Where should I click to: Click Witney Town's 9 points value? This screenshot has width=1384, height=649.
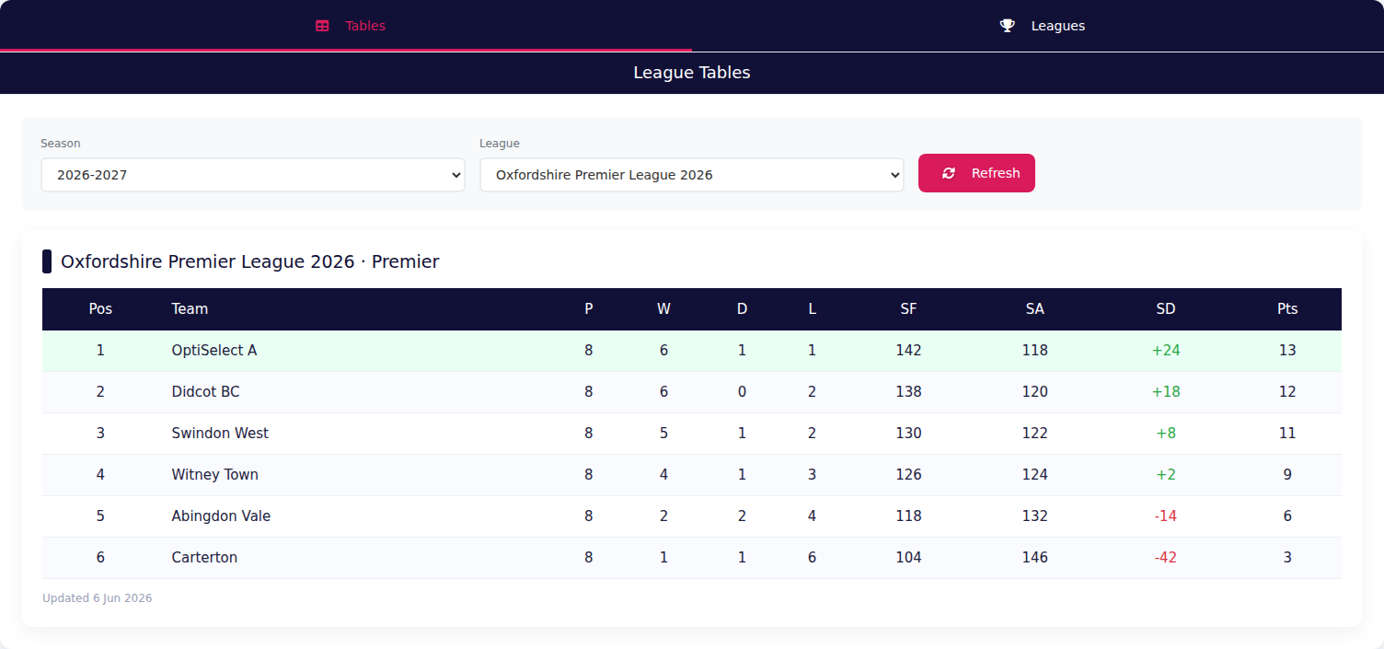[1287, 475]
